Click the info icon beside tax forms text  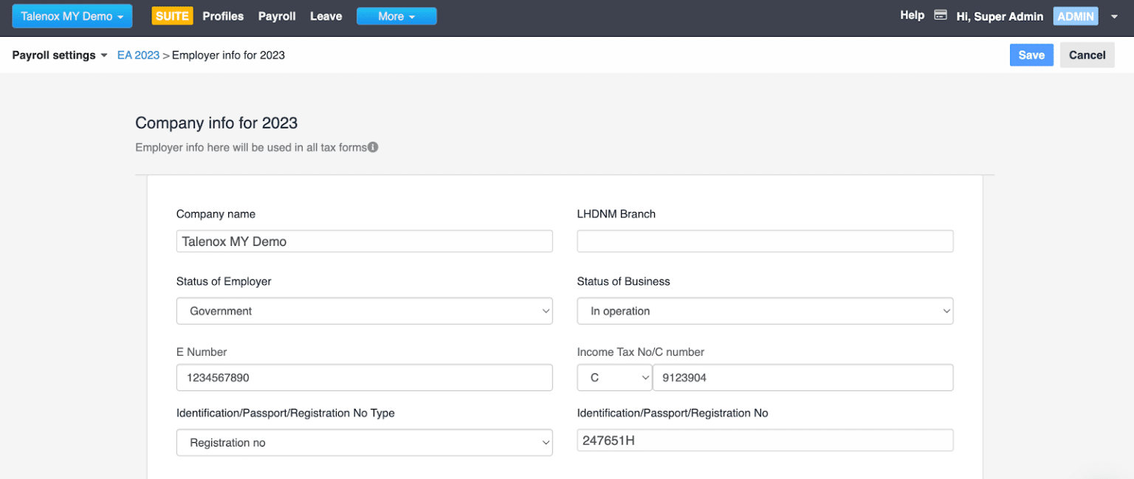pyautogui.click(x=373, y=147)
